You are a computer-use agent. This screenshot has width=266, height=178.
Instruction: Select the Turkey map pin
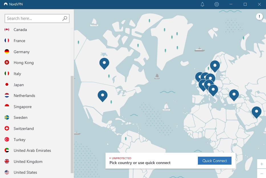[234, 95]
